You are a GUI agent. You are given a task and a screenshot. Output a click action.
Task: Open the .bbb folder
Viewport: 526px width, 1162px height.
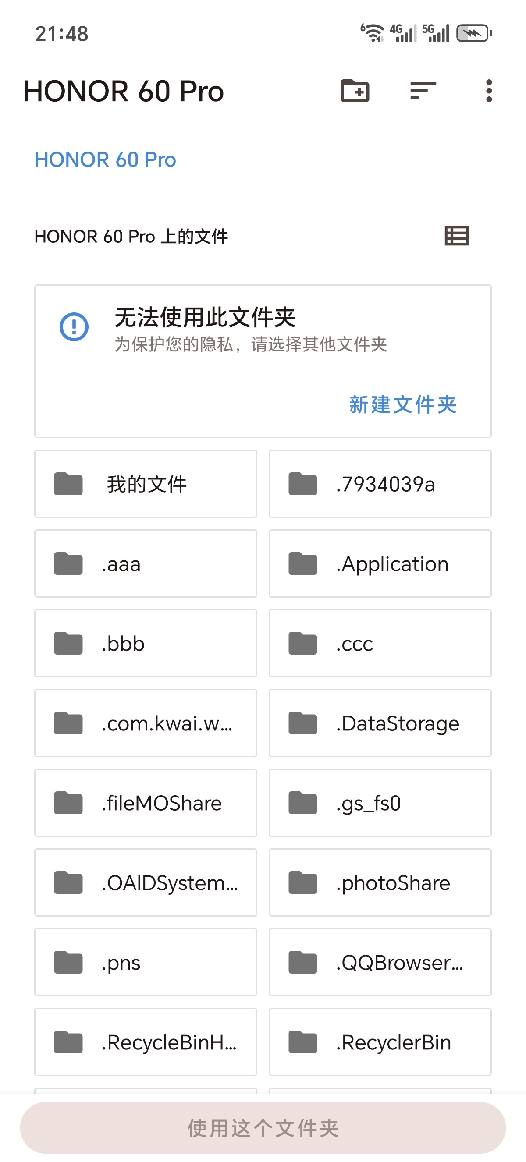tap(146, 643)
